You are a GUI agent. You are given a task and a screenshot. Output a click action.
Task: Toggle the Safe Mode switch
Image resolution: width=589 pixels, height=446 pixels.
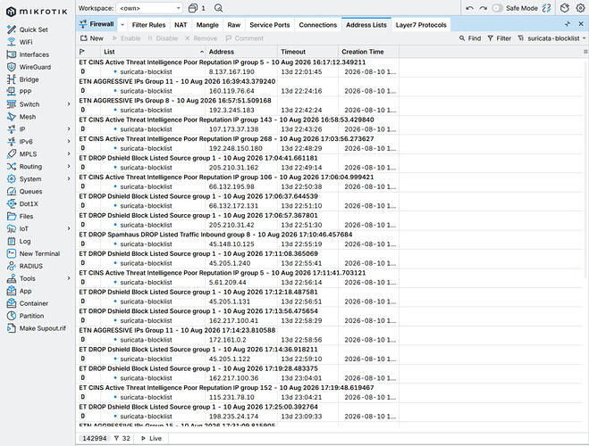tap(497, 8)
